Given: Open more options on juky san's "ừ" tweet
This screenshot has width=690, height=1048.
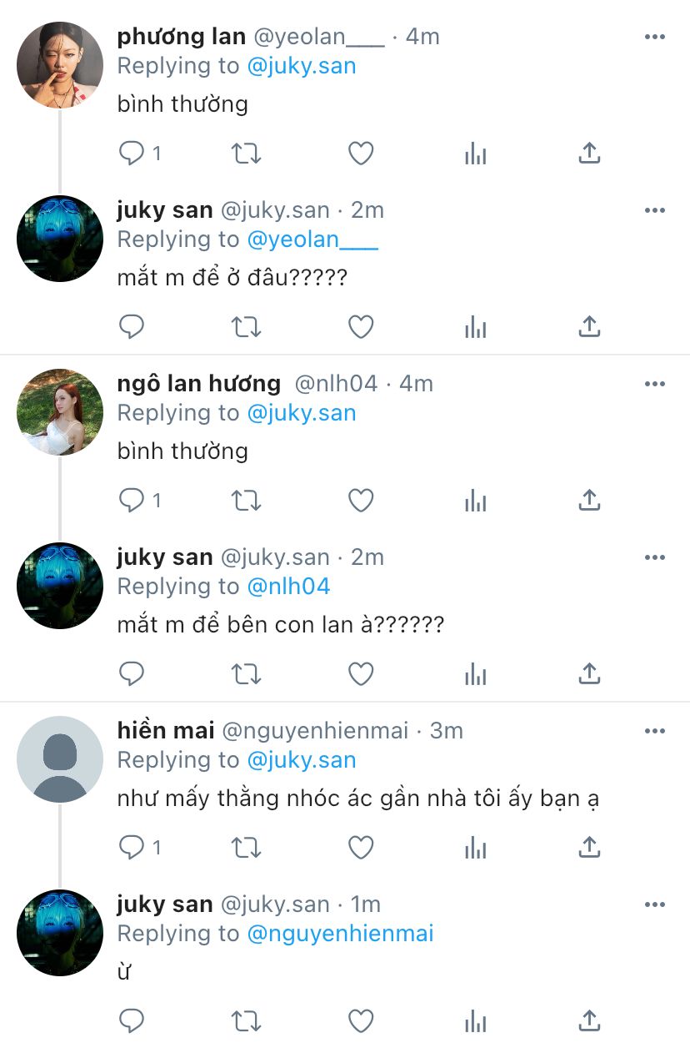Looking at the screenshot, I should click(x=655, y=904).
